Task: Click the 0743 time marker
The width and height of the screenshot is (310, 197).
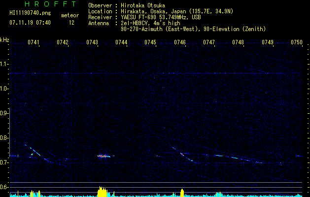Action: pos(92,42)
